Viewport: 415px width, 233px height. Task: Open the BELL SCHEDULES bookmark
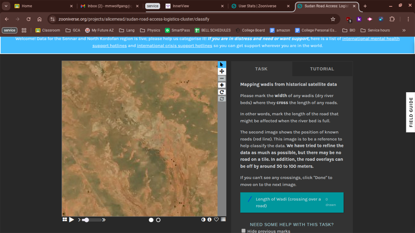(213, 30)
